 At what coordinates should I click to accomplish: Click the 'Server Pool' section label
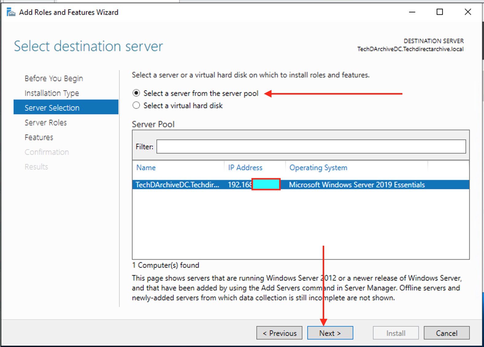click(x=153, y=124)
